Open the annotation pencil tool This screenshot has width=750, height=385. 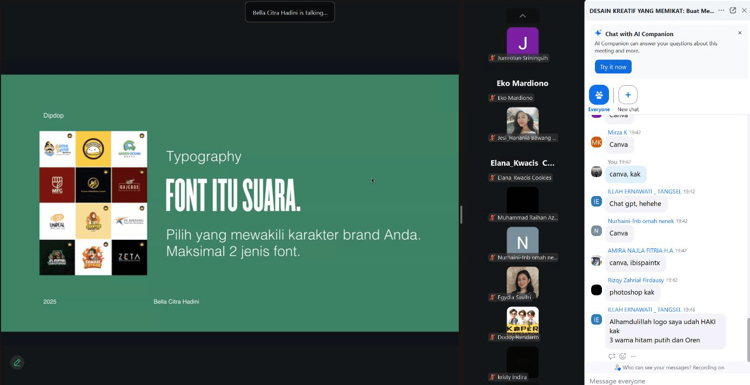[x=16, y=362]
